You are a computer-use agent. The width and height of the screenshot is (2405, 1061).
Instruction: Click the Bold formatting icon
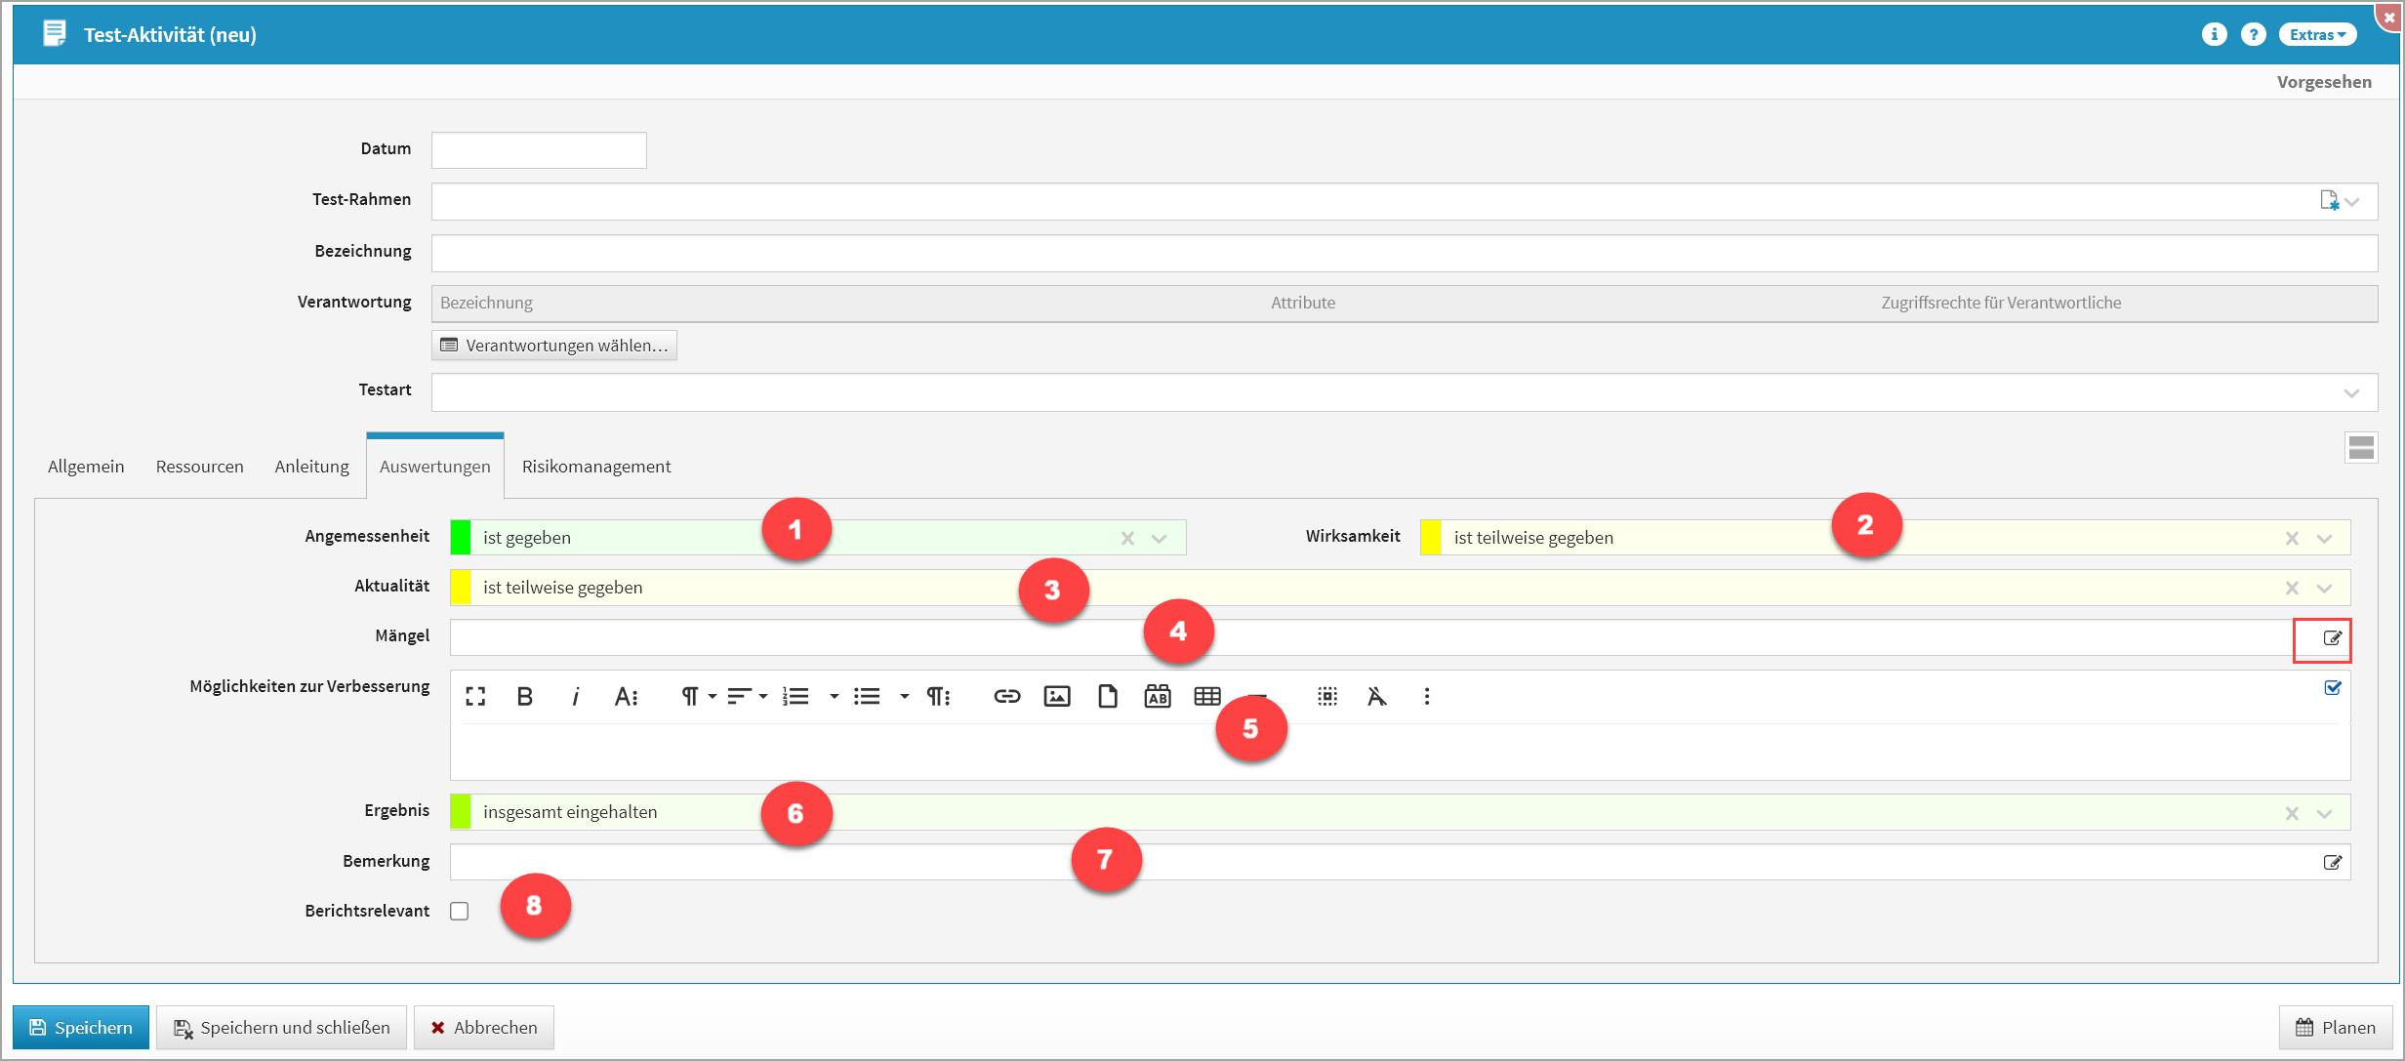point(525,696)
